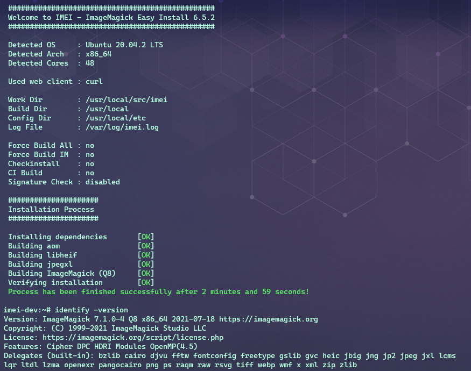The width and height of the screenshot is (471, 371).
Task: Click the 'Signature Check' label
Action: [x=40, y=182]
